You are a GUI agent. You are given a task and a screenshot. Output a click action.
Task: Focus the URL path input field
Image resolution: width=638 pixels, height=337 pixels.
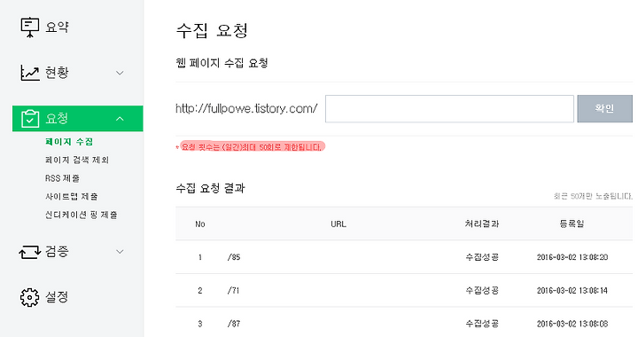(x=449, y=109)
